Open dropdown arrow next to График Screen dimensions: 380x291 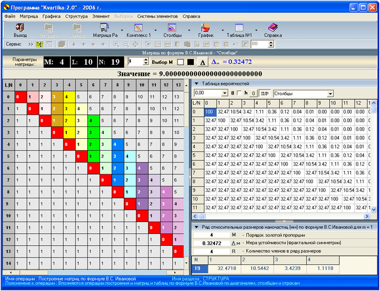click(223, 30)
